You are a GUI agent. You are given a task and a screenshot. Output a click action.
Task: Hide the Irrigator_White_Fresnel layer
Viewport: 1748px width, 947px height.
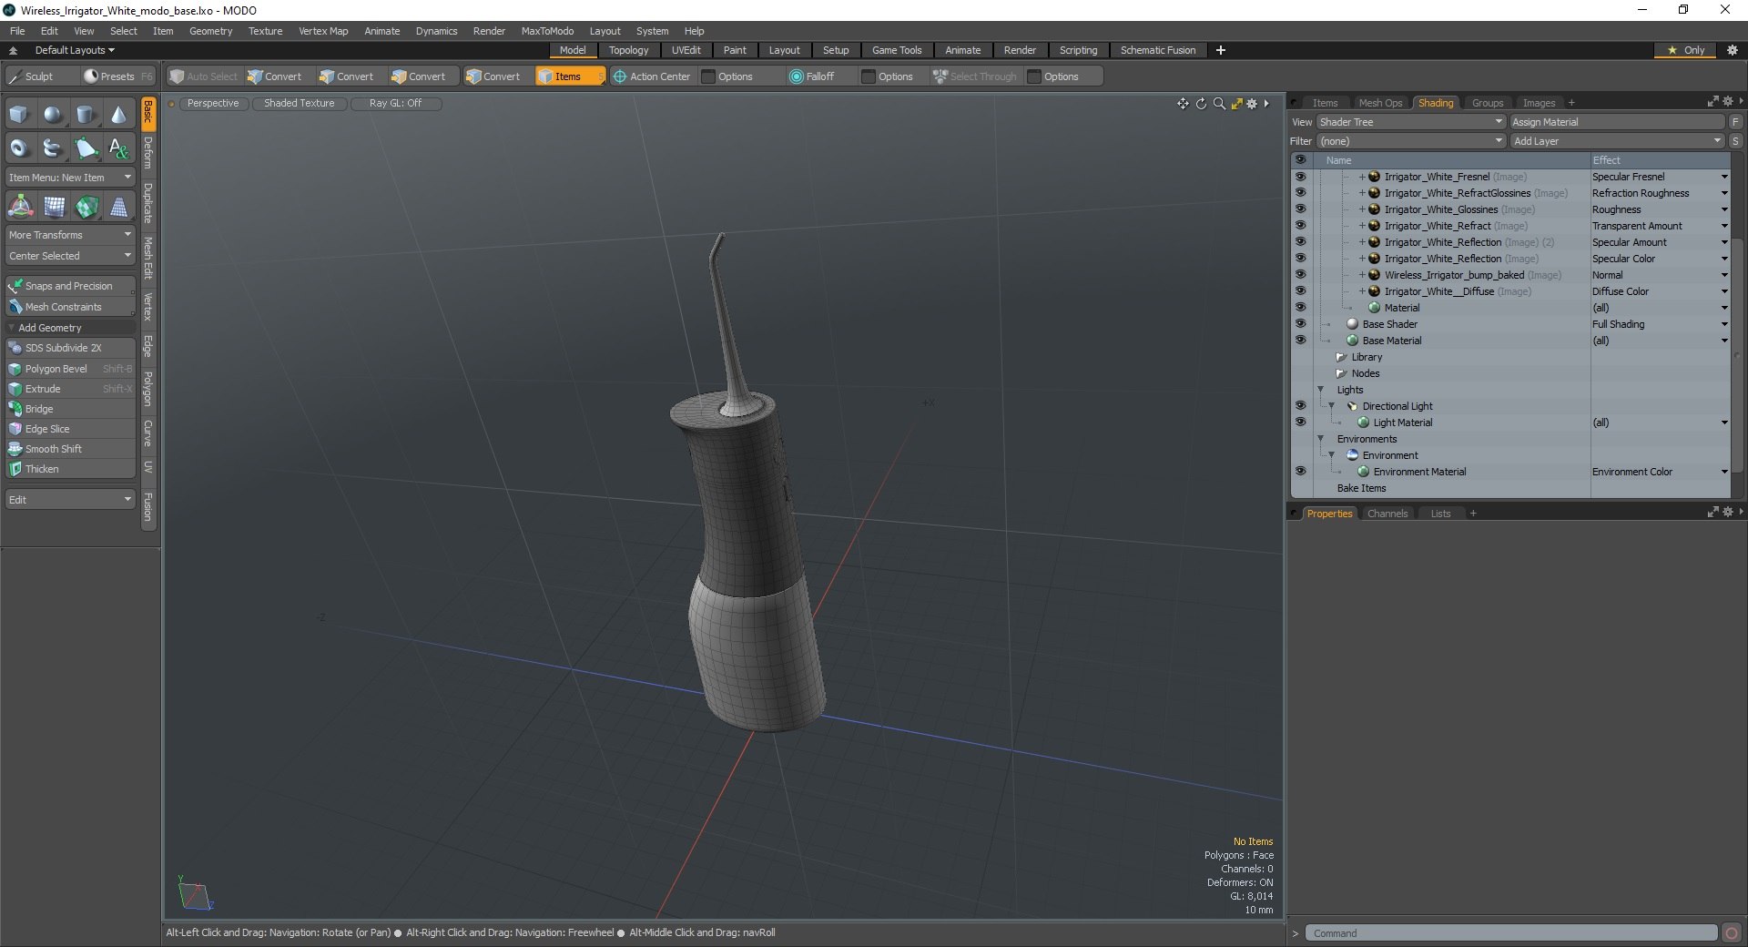click(1300, 177)
